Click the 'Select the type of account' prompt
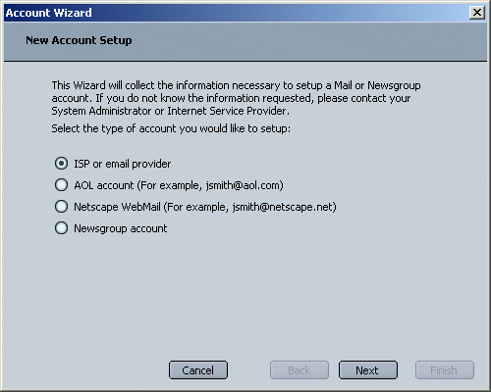Viewport: 491px width, 392px height. [x=171, y=128]
